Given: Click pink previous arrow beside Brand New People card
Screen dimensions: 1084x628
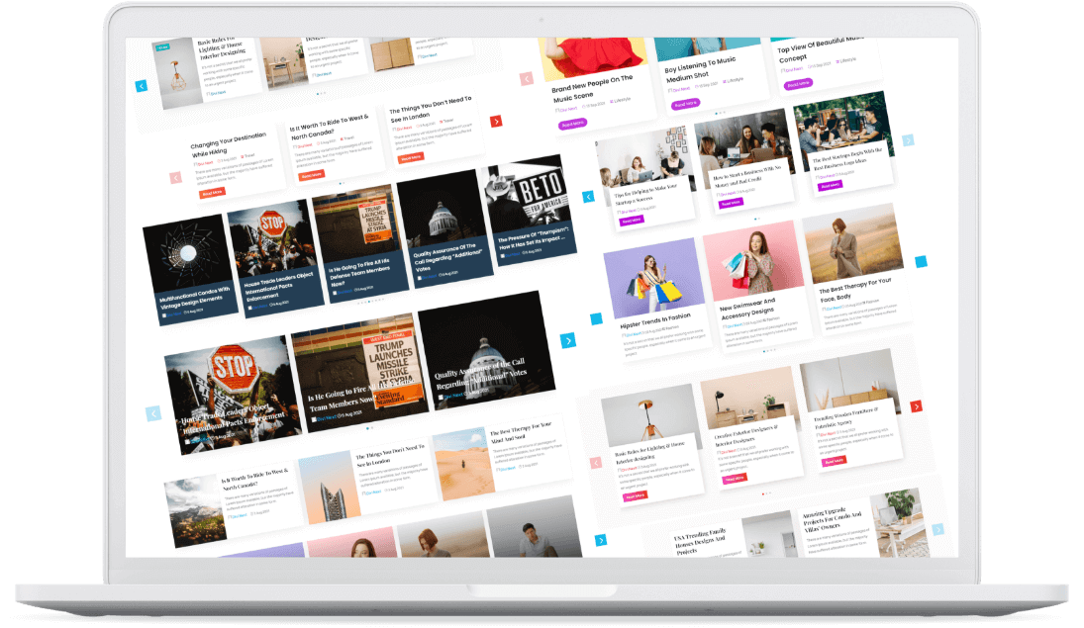Looking at the screenshot, I should 527,79.
